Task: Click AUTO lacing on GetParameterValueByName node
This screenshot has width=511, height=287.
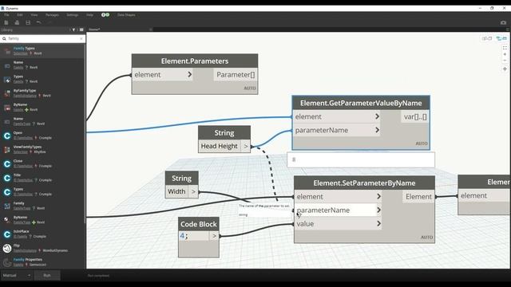Action: 422,143
